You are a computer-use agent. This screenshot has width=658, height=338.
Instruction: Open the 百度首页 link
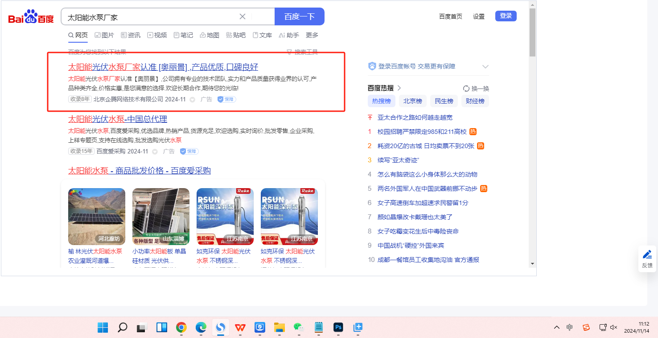pyautogui.click(x=451, y=16)
